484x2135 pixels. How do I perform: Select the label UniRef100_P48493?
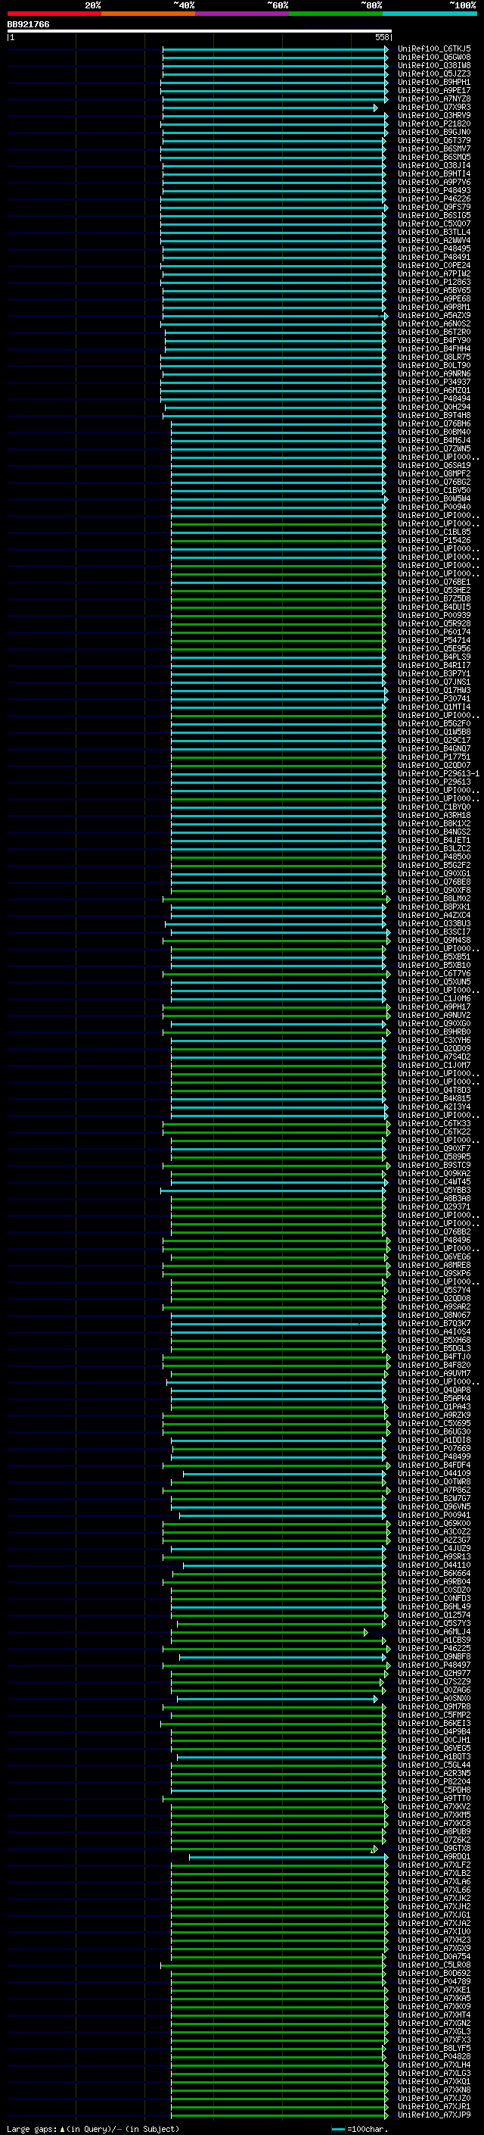434,191
